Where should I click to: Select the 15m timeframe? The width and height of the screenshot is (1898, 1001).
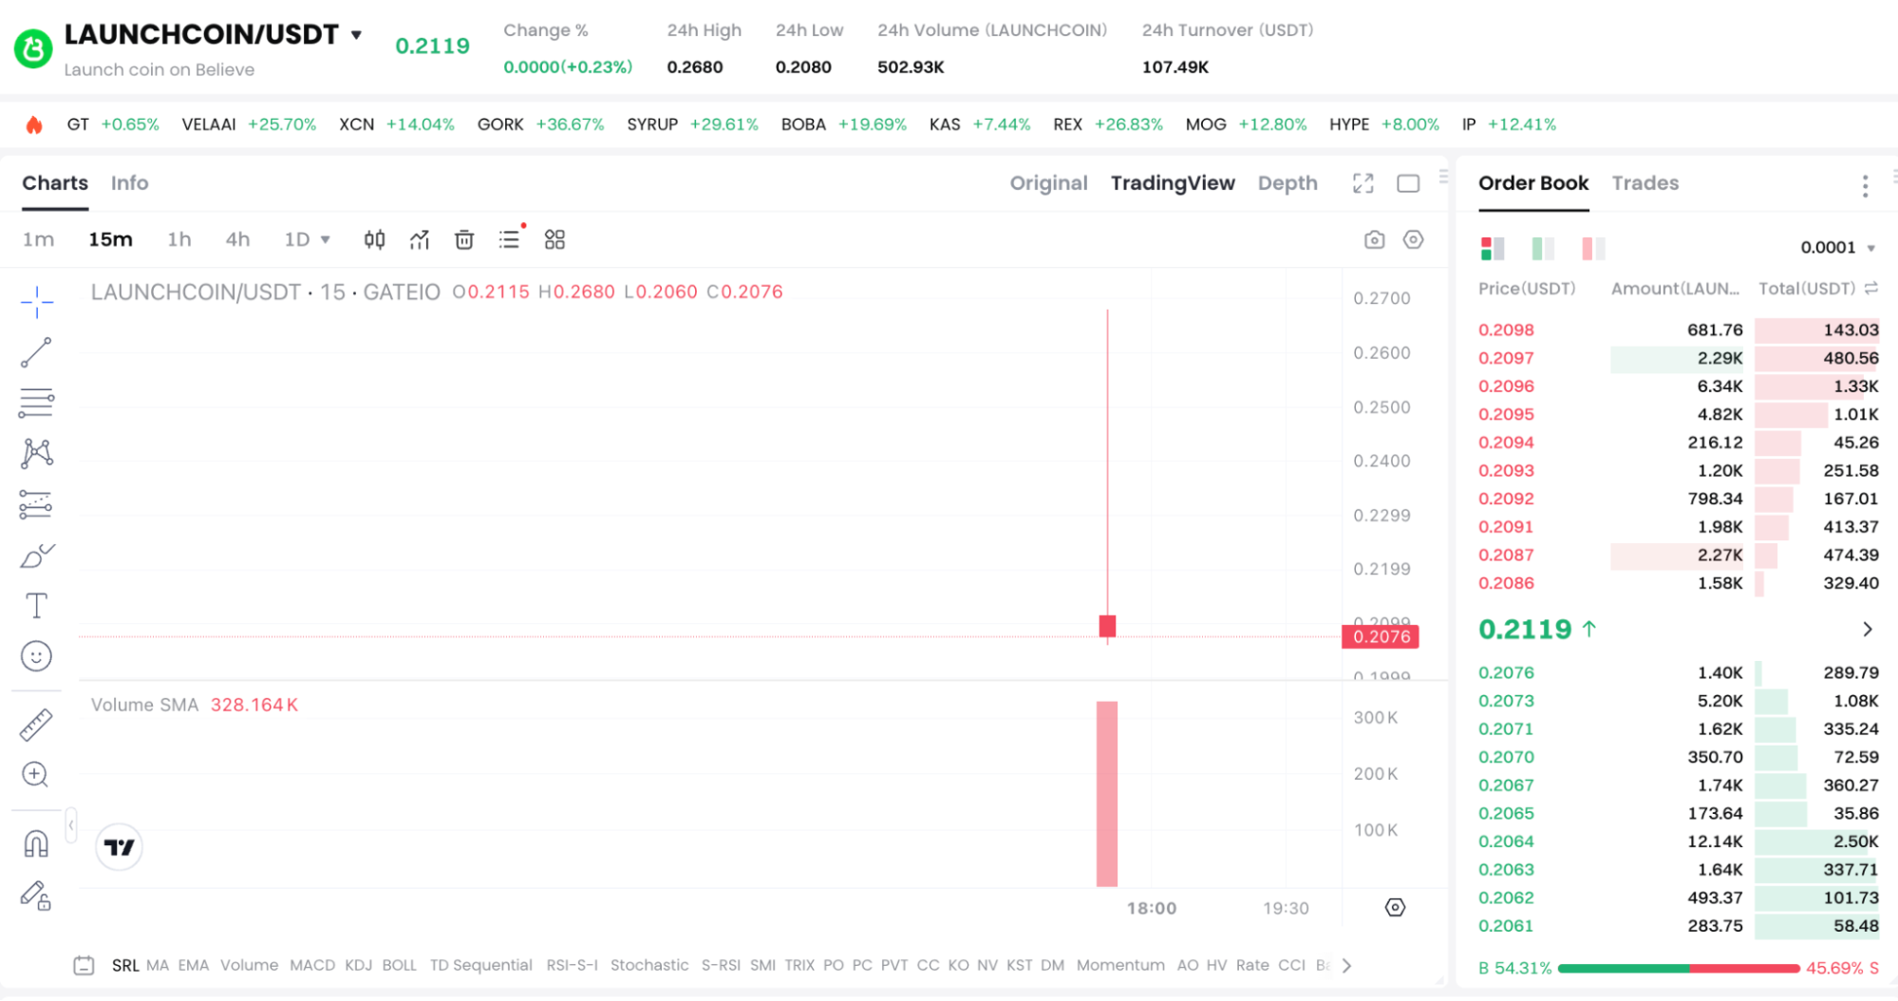click(110, 239)
